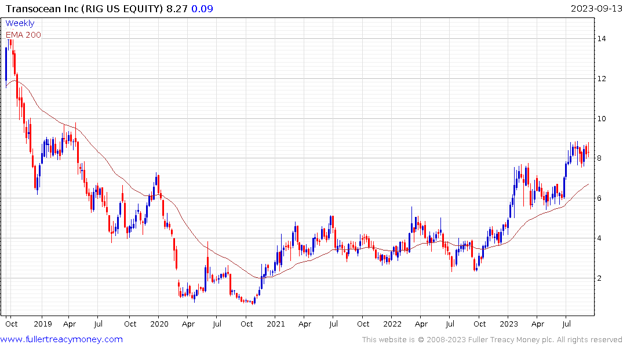Click the y-axis price label 6
Image resolution: width=623 pixels, height=348 pixels.
[x=600, y=198]
